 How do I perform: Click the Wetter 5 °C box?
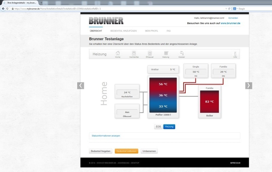click(x=163, y=70)
